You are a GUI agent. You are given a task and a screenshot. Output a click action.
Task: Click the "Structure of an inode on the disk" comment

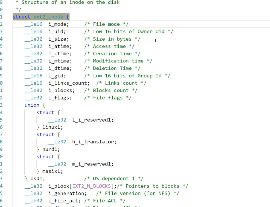(x=71, y=2)
